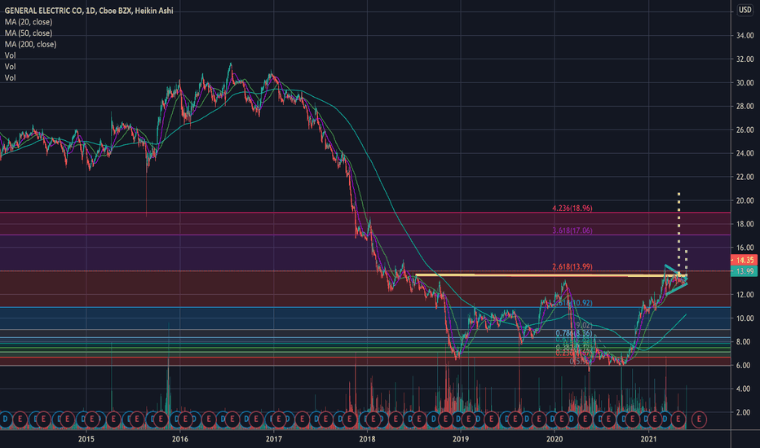Click the 2015 label on time axis
Viewport: 760px width, 448px height.
(x=86, y=439)
